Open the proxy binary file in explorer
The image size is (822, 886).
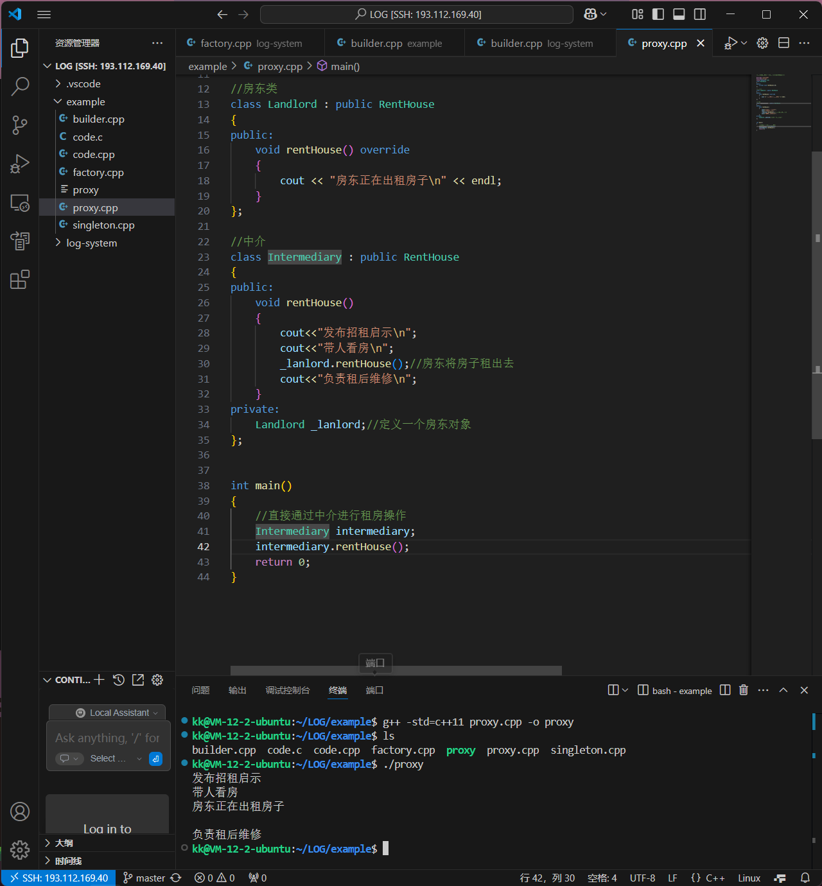coord(107,190)
